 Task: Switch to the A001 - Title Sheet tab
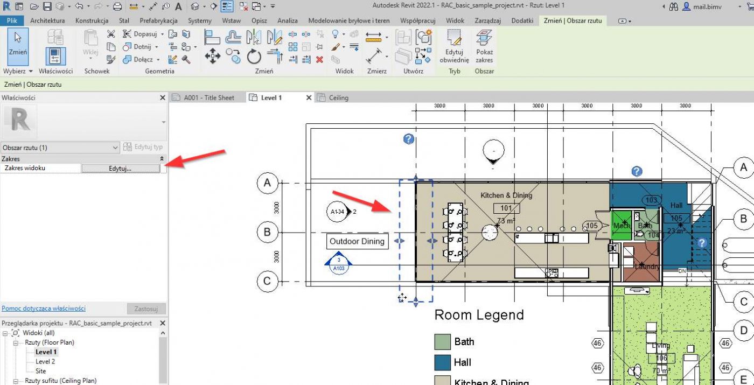coord(208,97)
